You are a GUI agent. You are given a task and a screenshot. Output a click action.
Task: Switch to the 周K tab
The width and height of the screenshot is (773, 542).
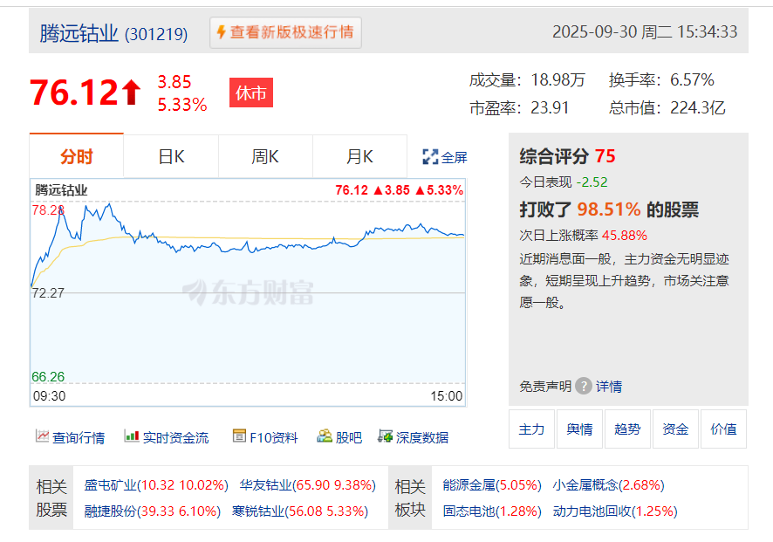[265, 156]
